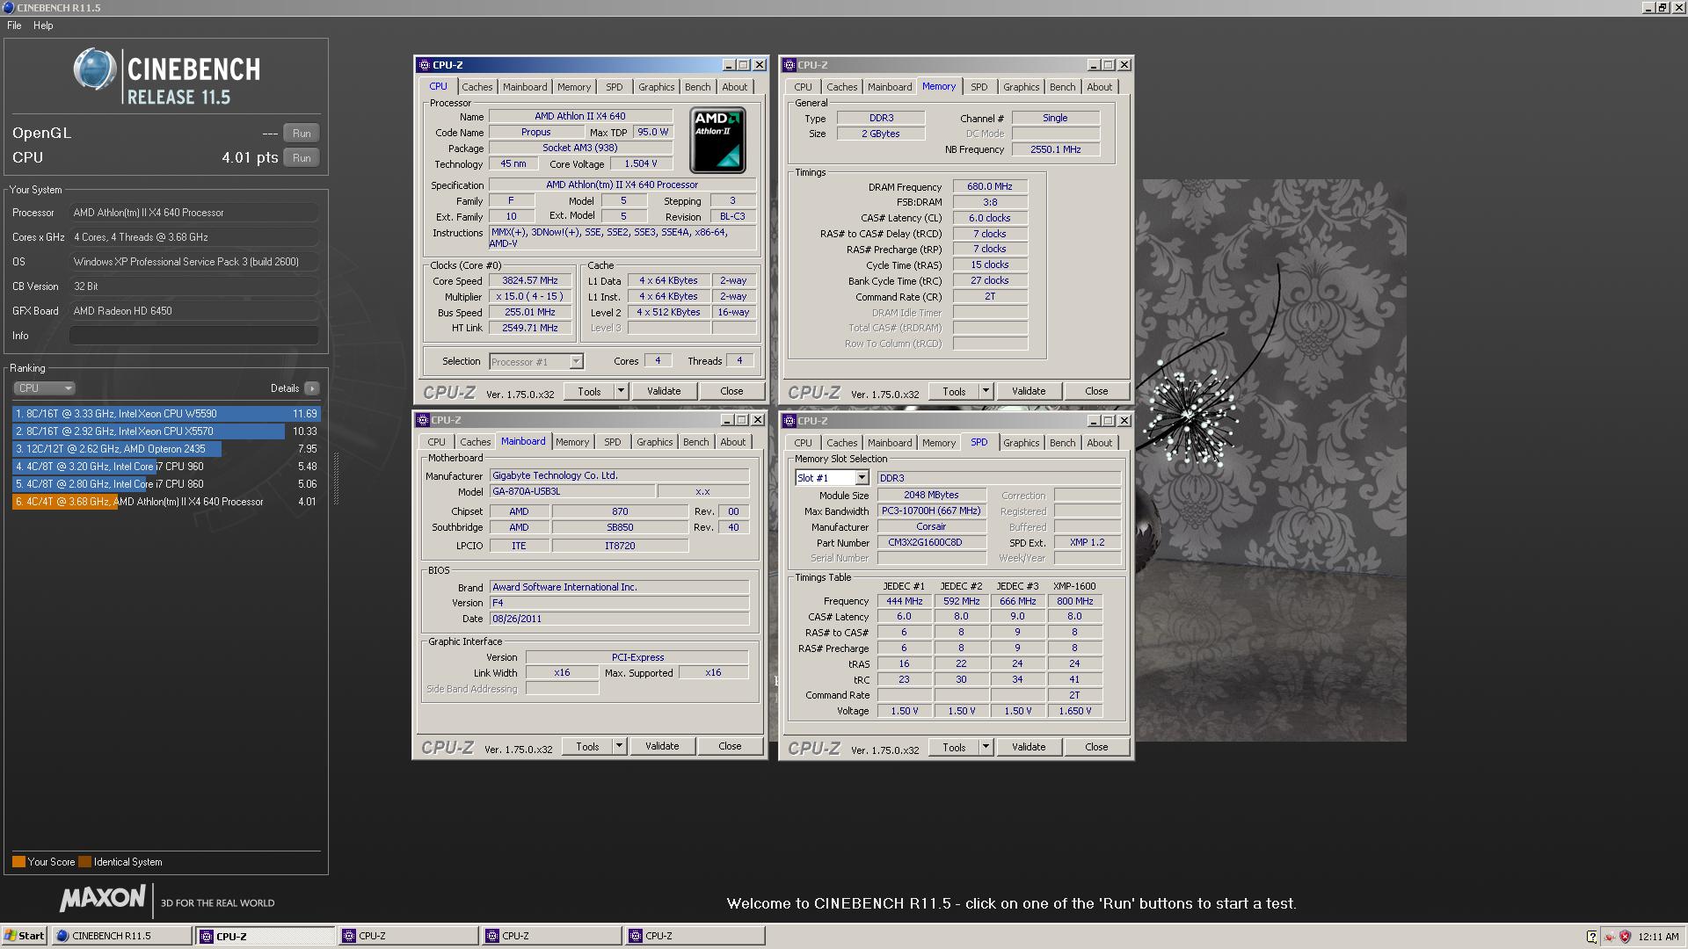
Task: Click the Details arrow icon in Ranking
Action: 312,388
